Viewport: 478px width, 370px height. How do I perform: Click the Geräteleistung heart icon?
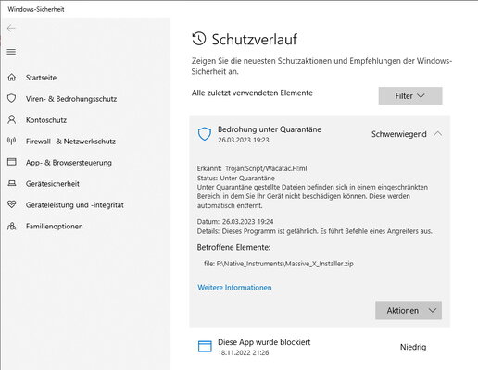(11, 204)
